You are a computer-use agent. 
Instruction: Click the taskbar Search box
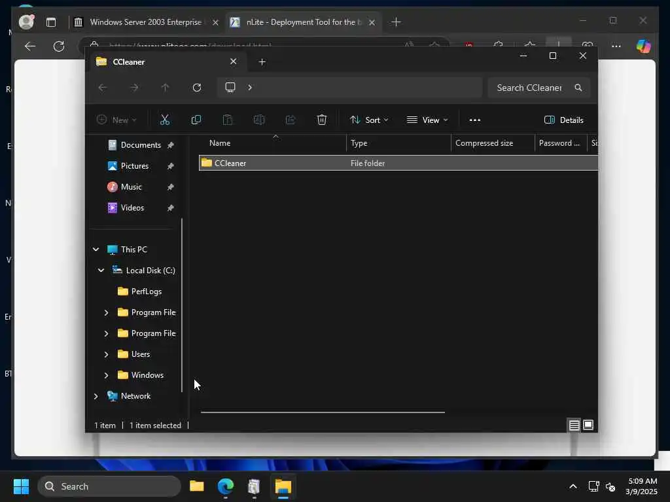click(x=109, y=486)
